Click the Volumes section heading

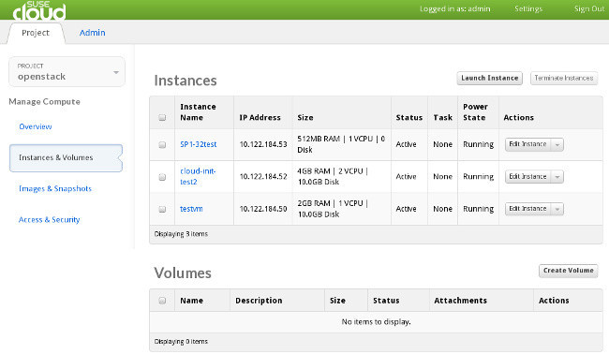pyautogui.click(x=183, y=273)
